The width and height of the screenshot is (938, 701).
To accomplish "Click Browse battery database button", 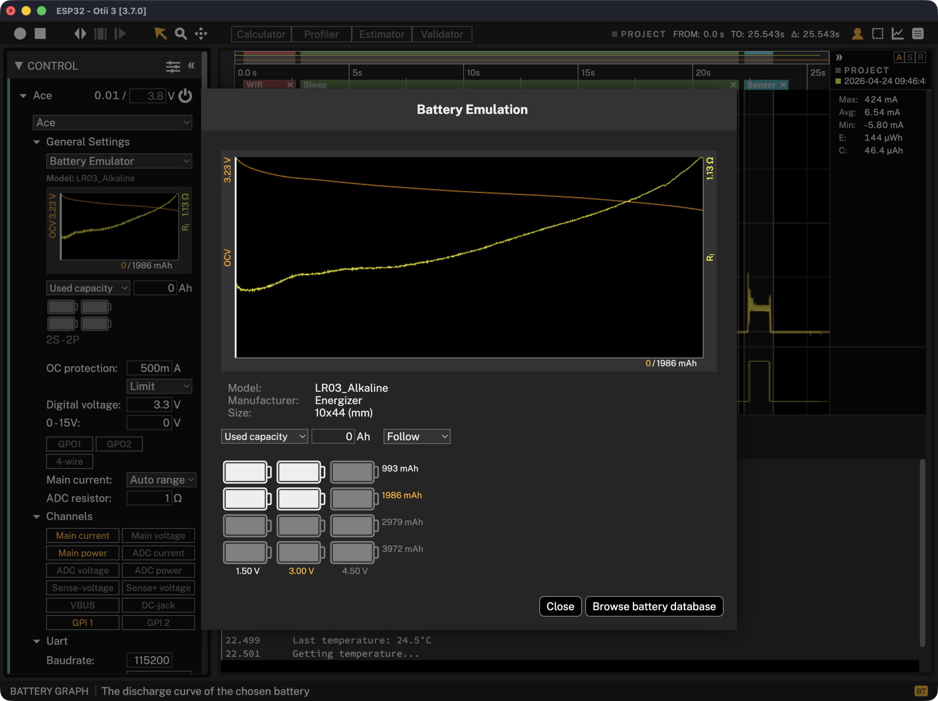I will [654, 606].
